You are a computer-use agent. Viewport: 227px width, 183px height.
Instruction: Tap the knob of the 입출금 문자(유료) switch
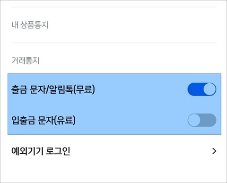(194, 120)
